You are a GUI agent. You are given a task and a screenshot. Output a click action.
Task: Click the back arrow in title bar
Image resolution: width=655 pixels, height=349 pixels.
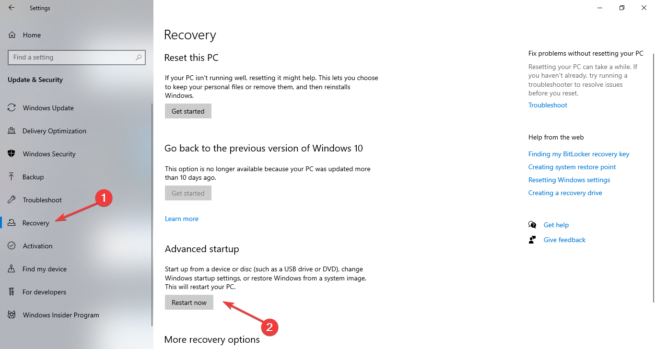(12, 8)
